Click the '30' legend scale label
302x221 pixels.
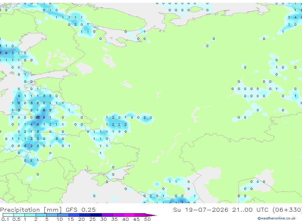[103, 219]
